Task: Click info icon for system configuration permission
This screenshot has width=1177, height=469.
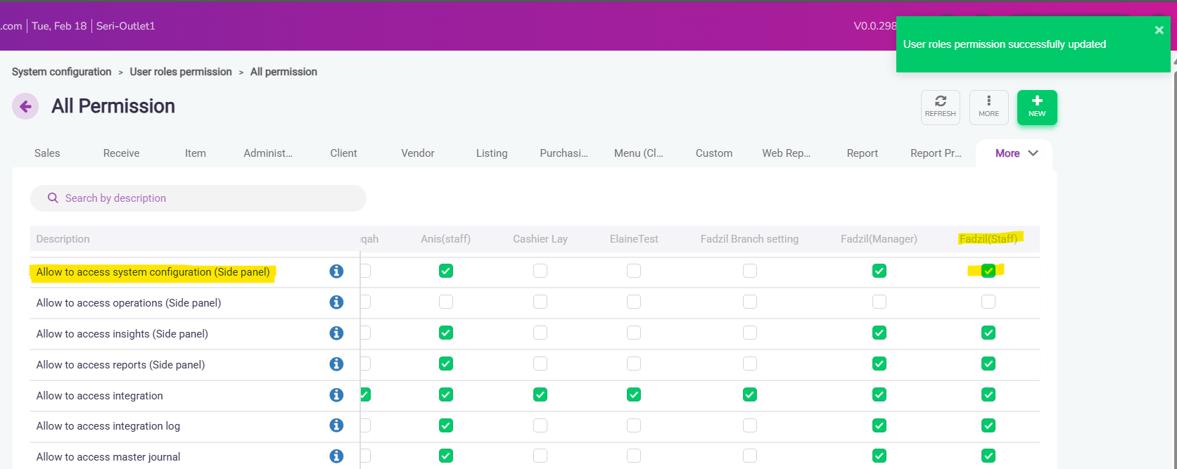Action: point(336,271)
